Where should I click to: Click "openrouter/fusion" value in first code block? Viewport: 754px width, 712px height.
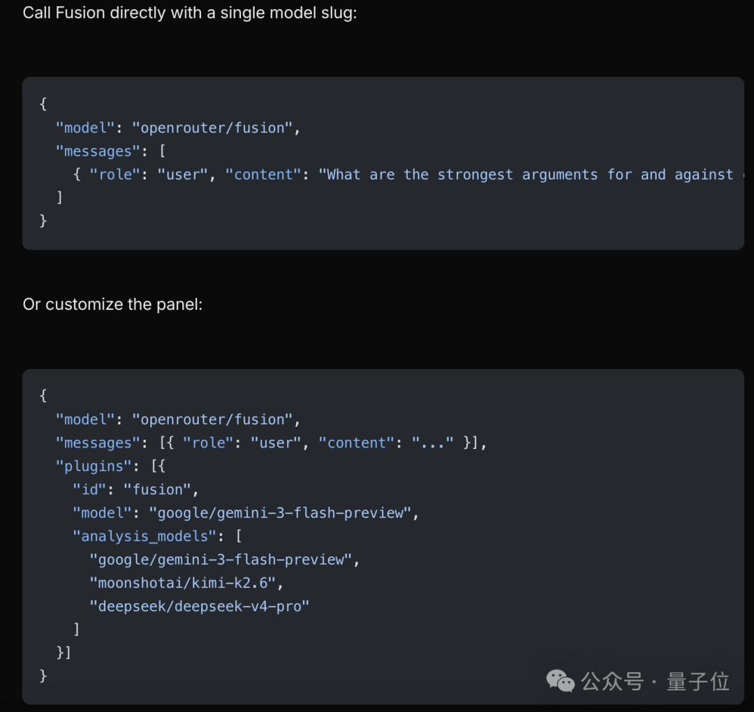212,128
